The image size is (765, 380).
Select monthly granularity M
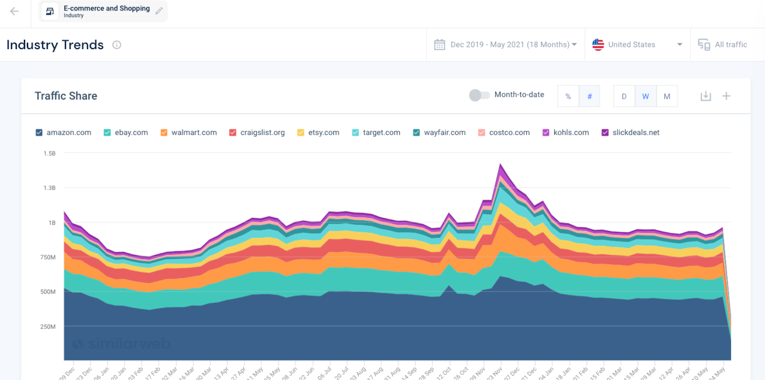667,96
